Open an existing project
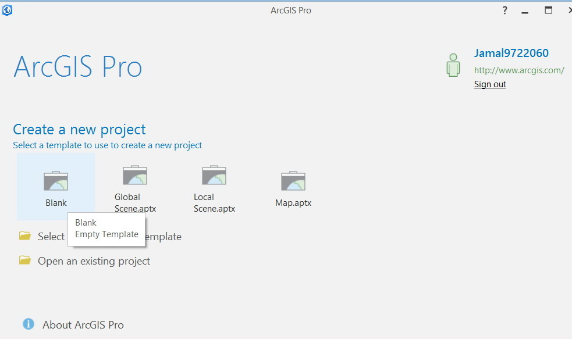The width and height of the screenshot is (572, 339). (x=94, y=261)
